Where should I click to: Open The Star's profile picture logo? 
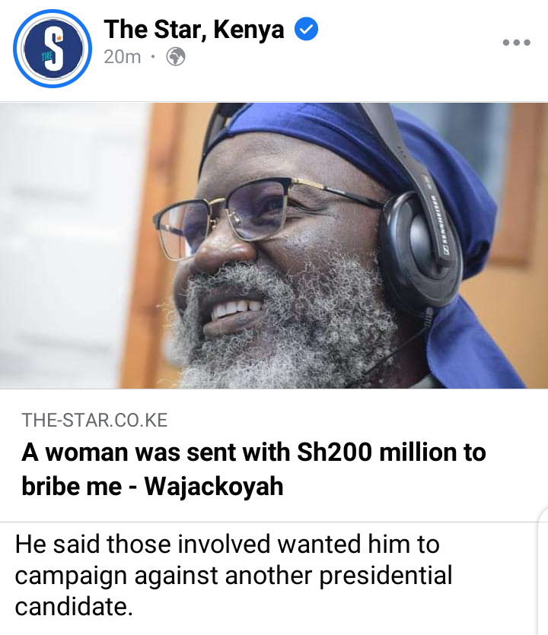click(x=53, y=49)
